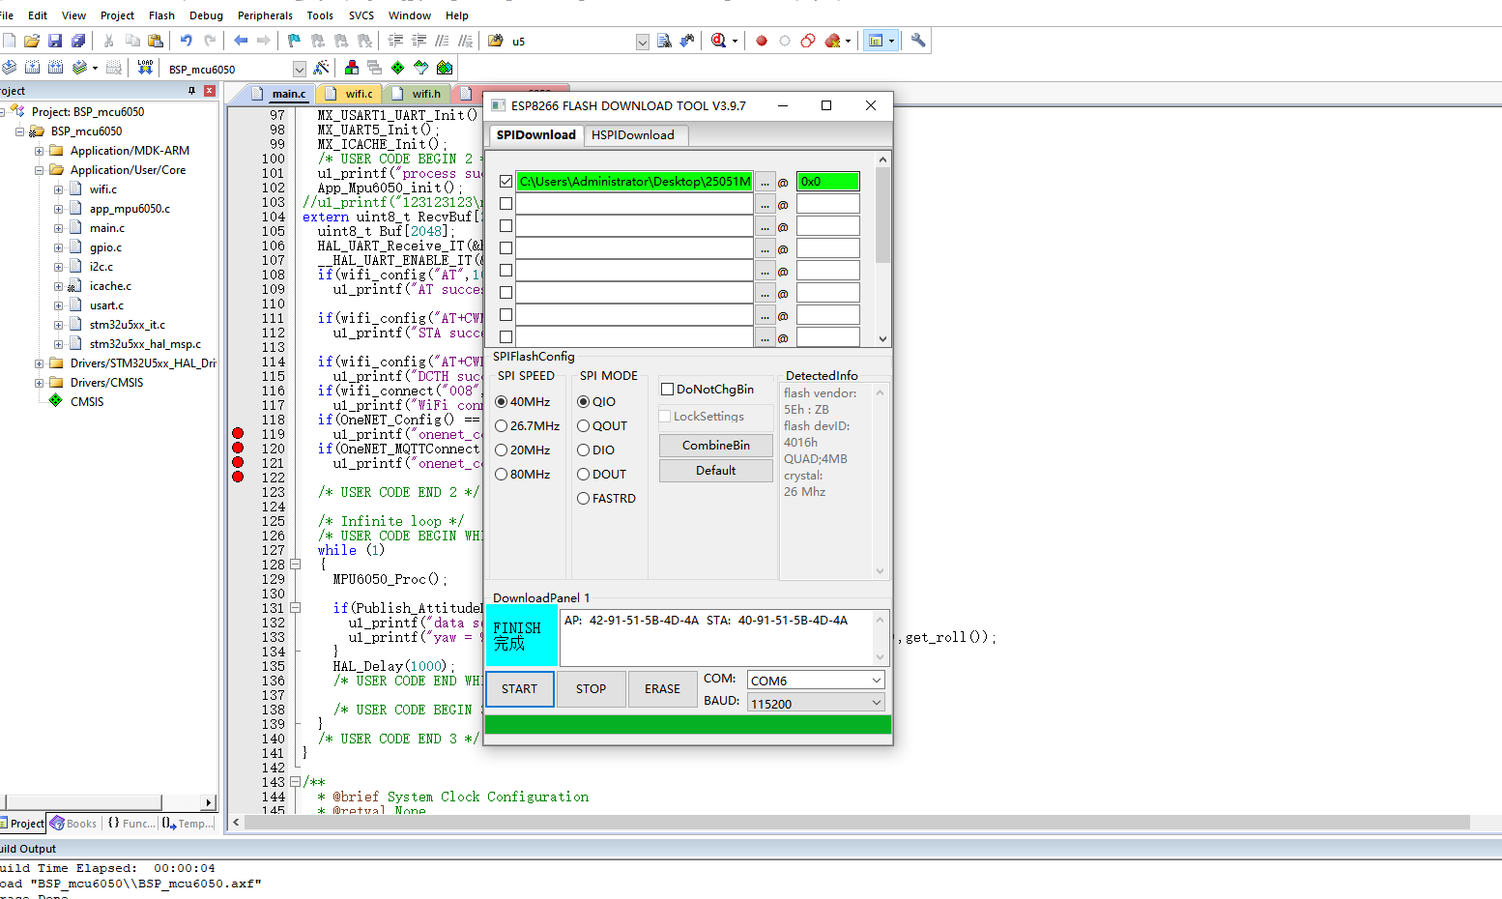Collapse the Application/User/Core folder
The height and width of the screenshot is (899, 1502).
coord(40,170)
